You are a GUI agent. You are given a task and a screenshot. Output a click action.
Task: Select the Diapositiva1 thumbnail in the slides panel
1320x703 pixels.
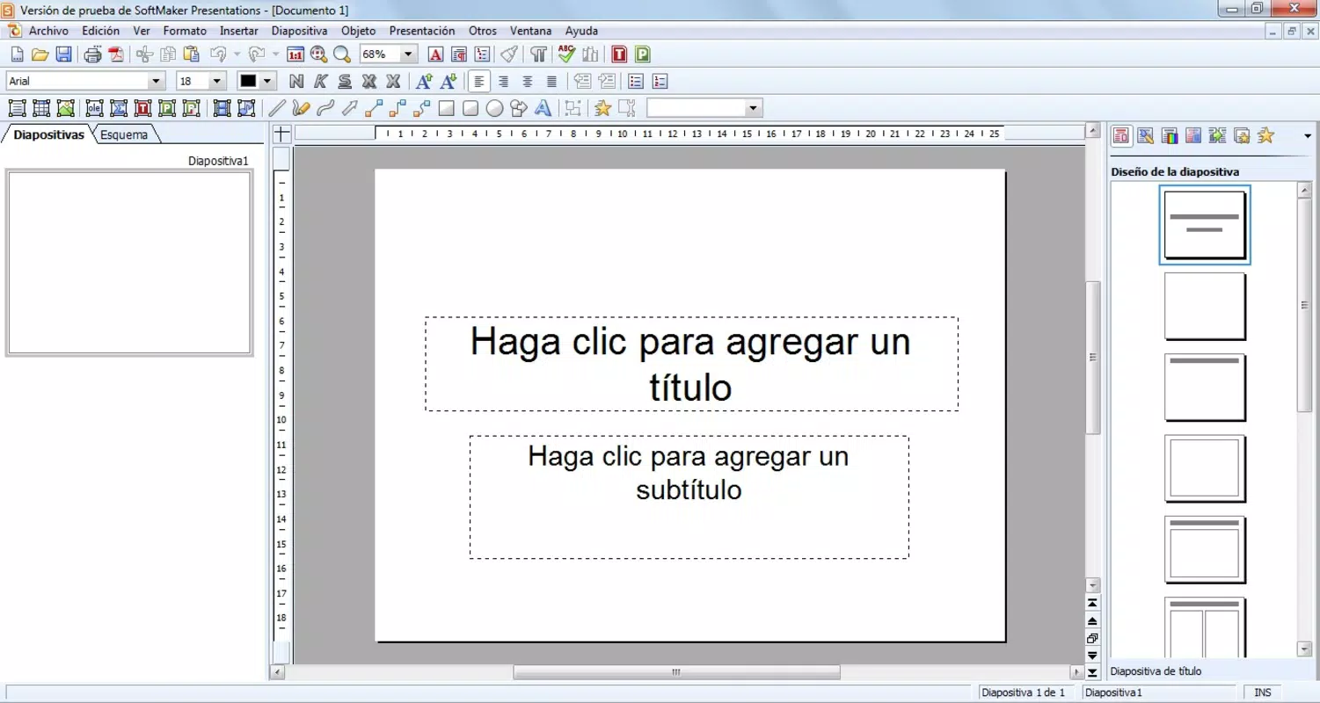tap(129, 264)
